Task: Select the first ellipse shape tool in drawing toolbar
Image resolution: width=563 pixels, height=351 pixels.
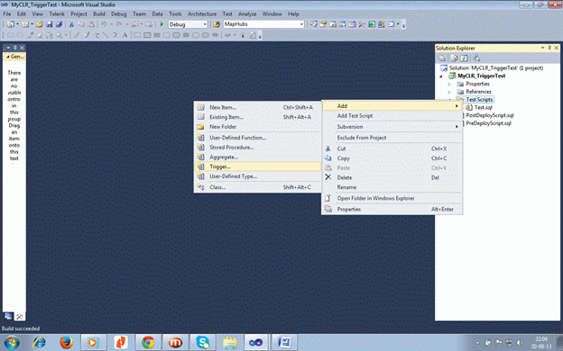Action: [196, 35]
